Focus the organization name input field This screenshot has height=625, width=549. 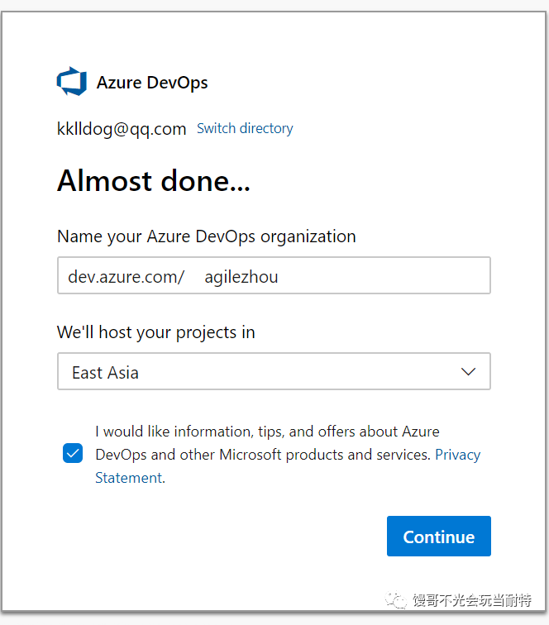(274, 275)
